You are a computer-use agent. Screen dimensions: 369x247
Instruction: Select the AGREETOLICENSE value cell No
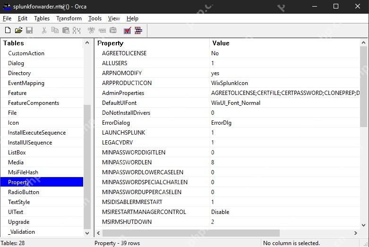(285, 53)
